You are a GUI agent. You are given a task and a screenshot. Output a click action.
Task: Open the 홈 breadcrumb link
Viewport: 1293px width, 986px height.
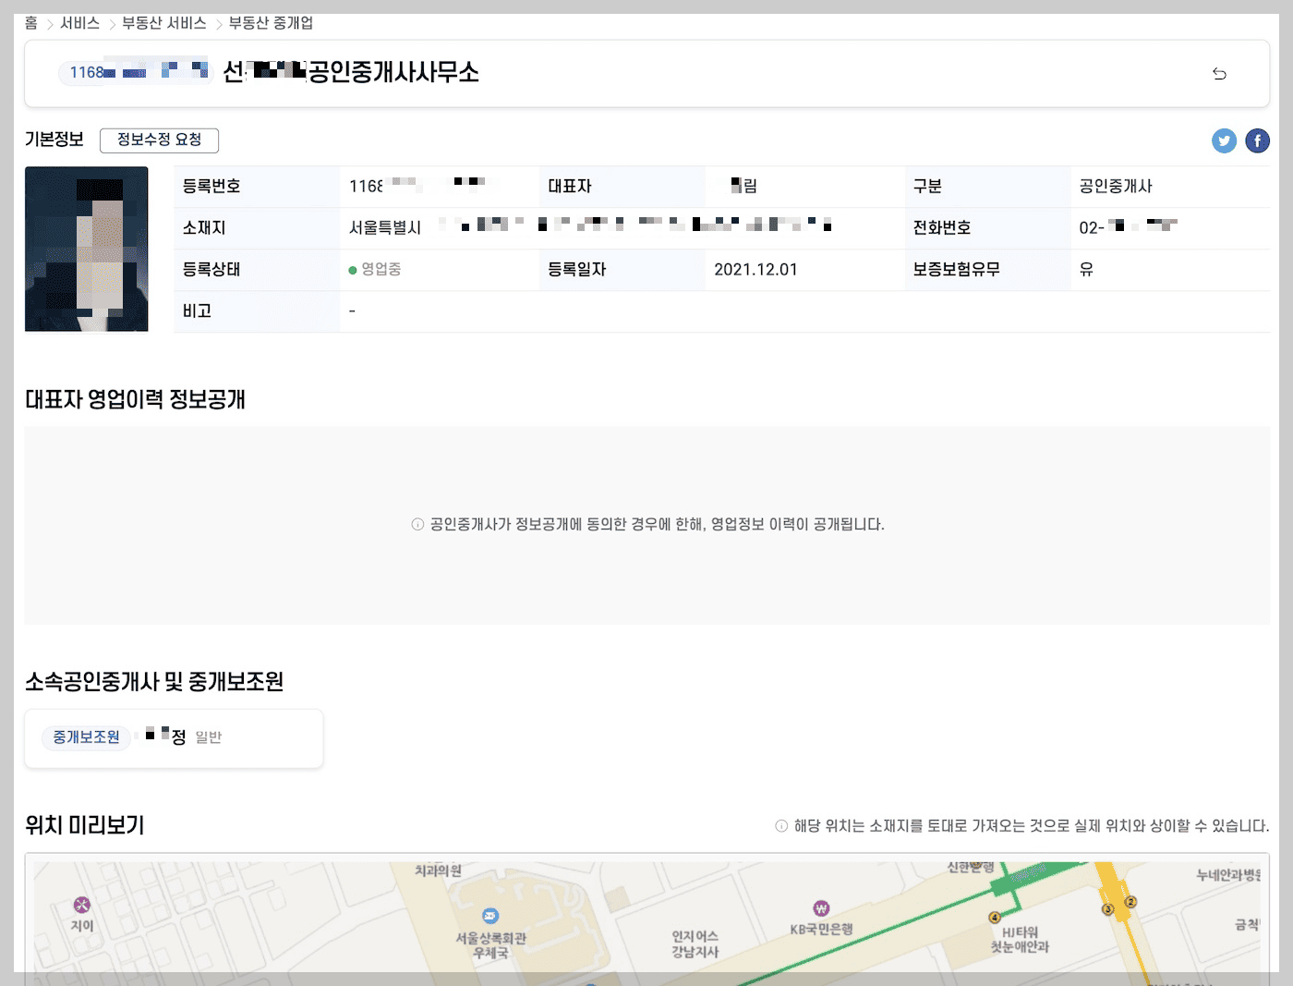(30, 23)
